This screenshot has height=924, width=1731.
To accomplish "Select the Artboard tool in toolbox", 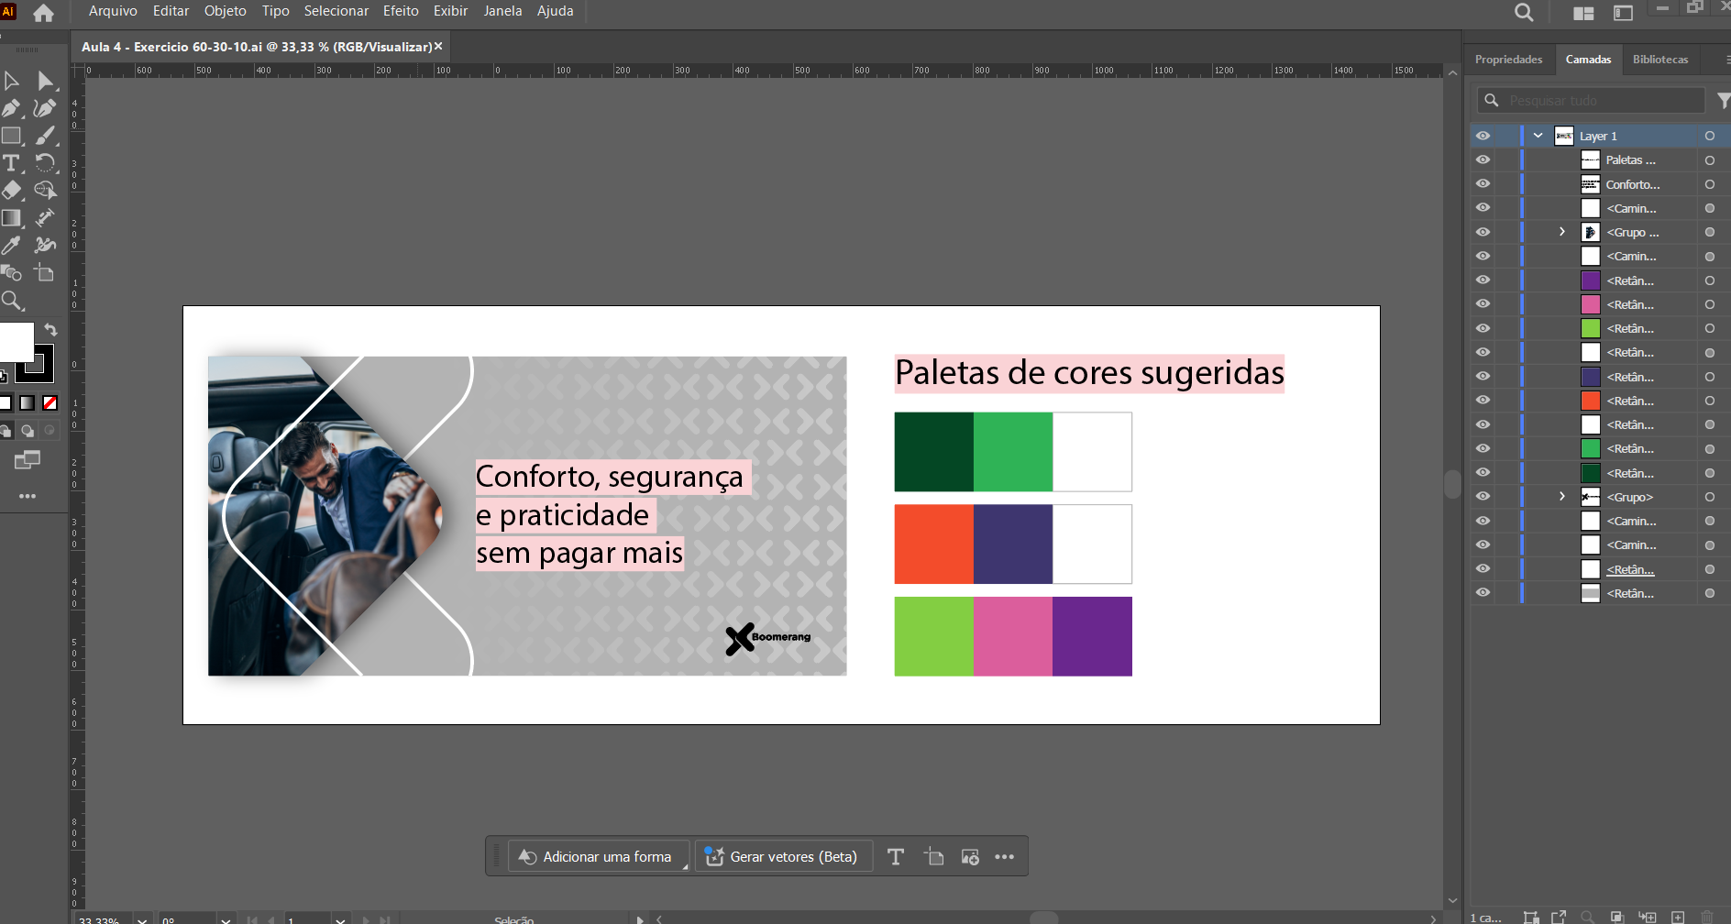I will (45, 273).
